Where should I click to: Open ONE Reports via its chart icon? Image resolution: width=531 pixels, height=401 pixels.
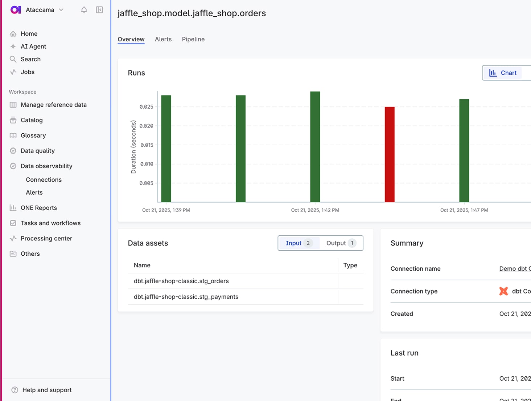pos(13,207)
